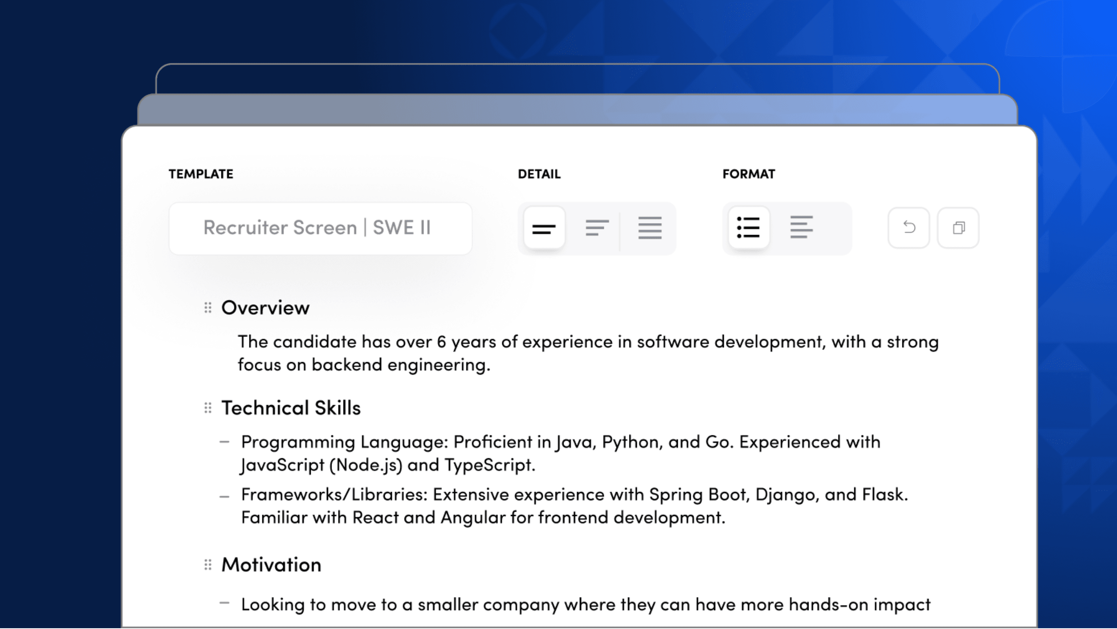This screenshot has height=629, width=1117.
Task: Click the Overview section drag handle
Action: 208,307
